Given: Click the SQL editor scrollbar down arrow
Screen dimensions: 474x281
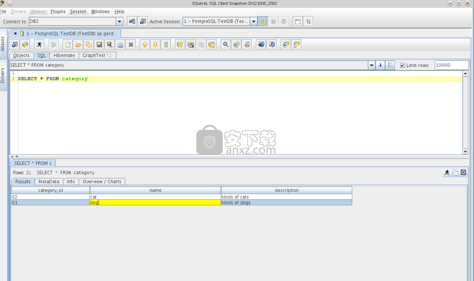Looking at the screenshot, I should 465,152.
